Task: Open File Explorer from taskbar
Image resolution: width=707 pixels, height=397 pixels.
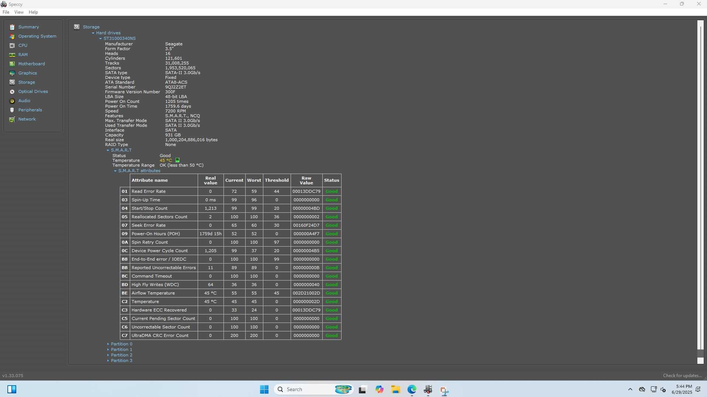Action: click(x=396, y=389)
